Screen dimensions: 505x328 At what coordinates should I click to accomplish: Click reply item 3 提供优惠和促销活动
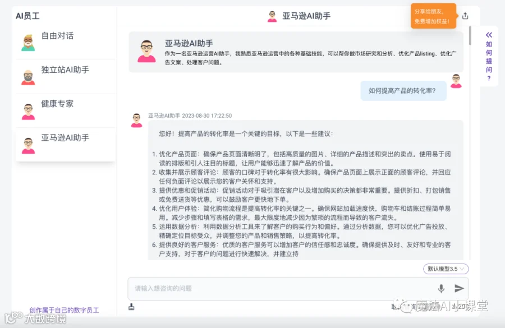(301, 195)
